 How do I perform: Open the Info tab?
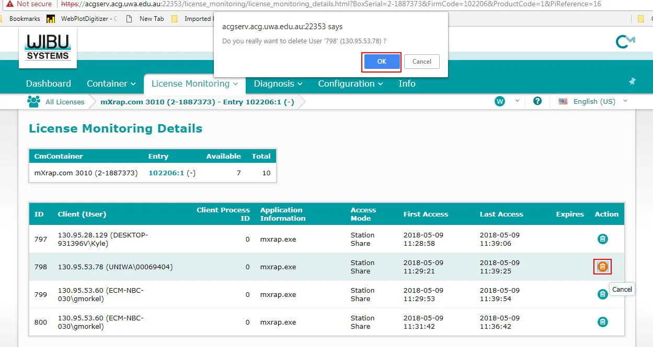407,83
